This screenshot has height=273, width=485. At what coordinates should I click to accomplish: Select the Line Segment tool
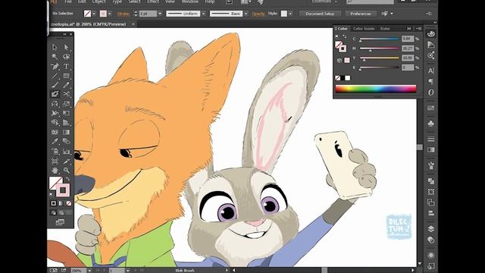coord(55,76)
